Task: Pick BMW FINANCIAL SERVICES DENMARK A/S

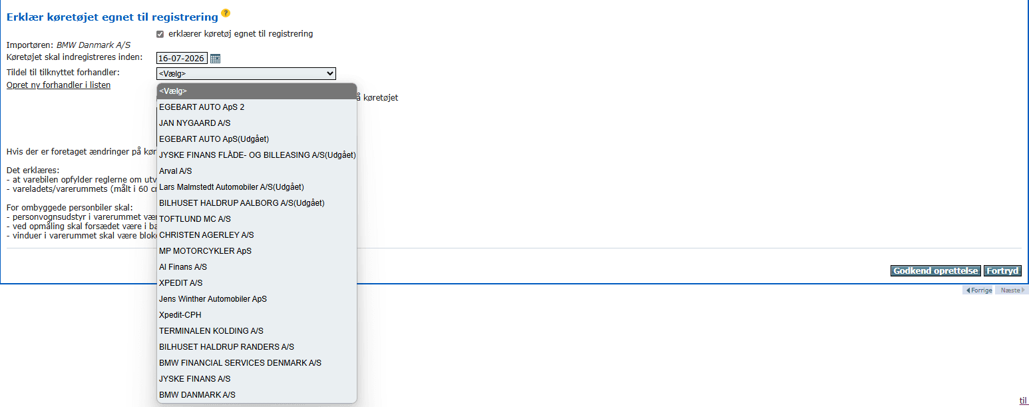Action: tap(240, 363)
